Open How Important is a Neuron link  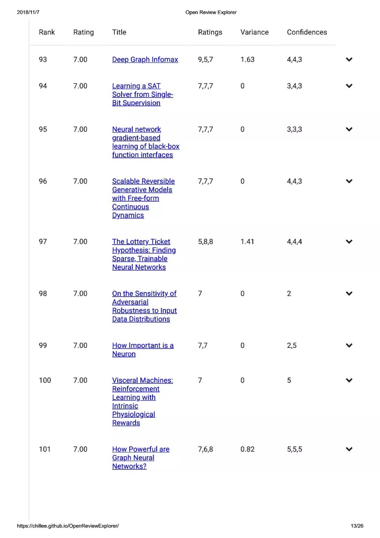click(143, 350)
